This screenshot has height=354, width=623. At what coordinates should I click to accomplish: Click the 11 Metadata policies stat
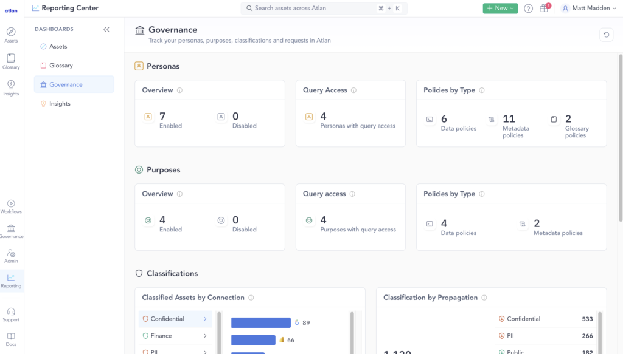pyautogui.click(x=509, y=126)
